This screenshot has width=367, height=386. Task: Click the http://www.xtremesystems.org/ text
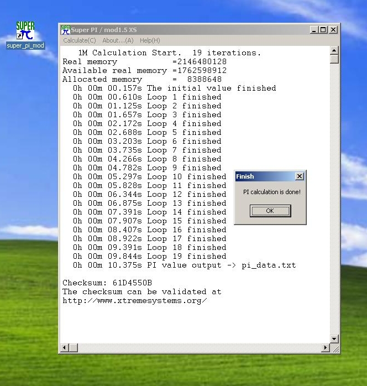[x=135, y=301]
